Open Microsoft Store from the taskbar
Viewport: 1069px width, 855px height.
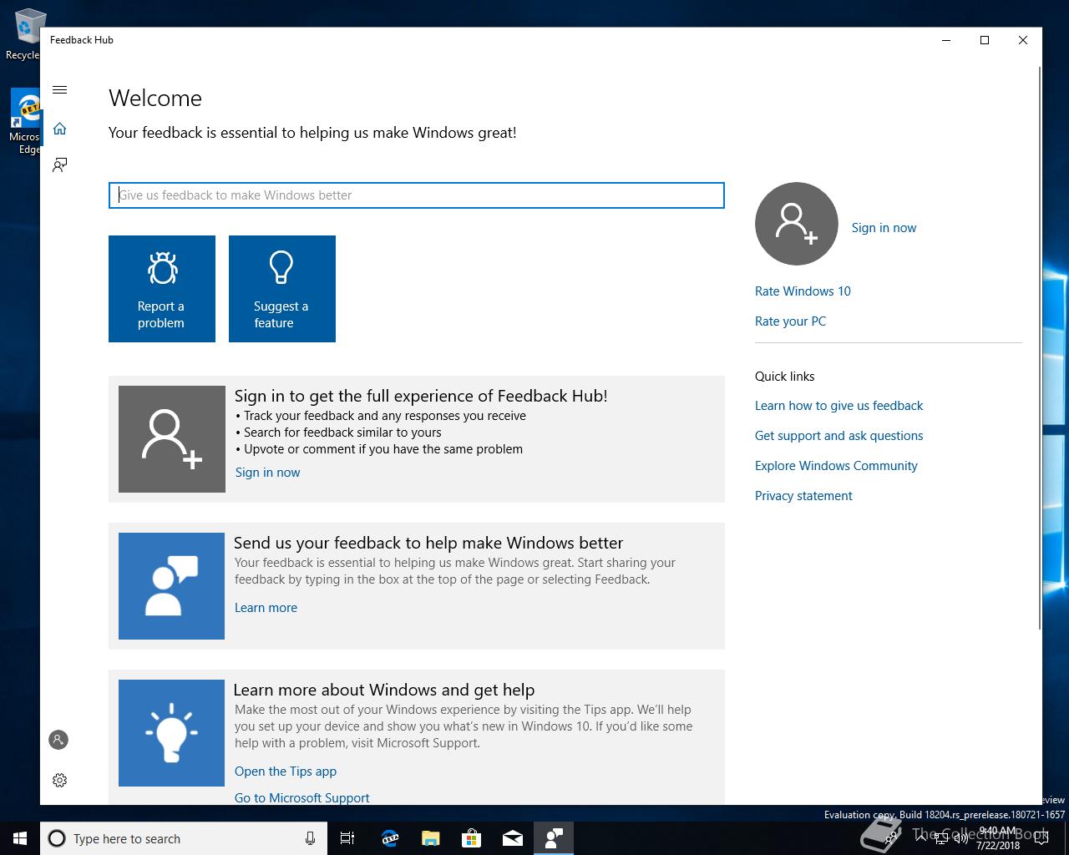tap(471, 838)
